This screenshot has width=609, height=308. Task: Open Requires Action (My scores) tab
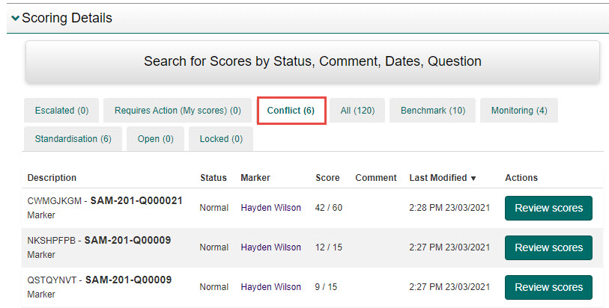[x=178, y=111]
